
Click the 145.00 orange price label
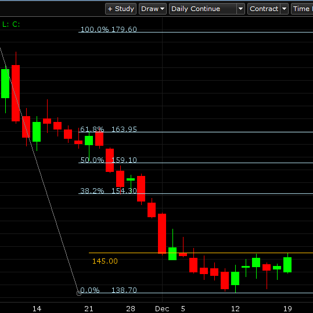(x=105, y=261)
